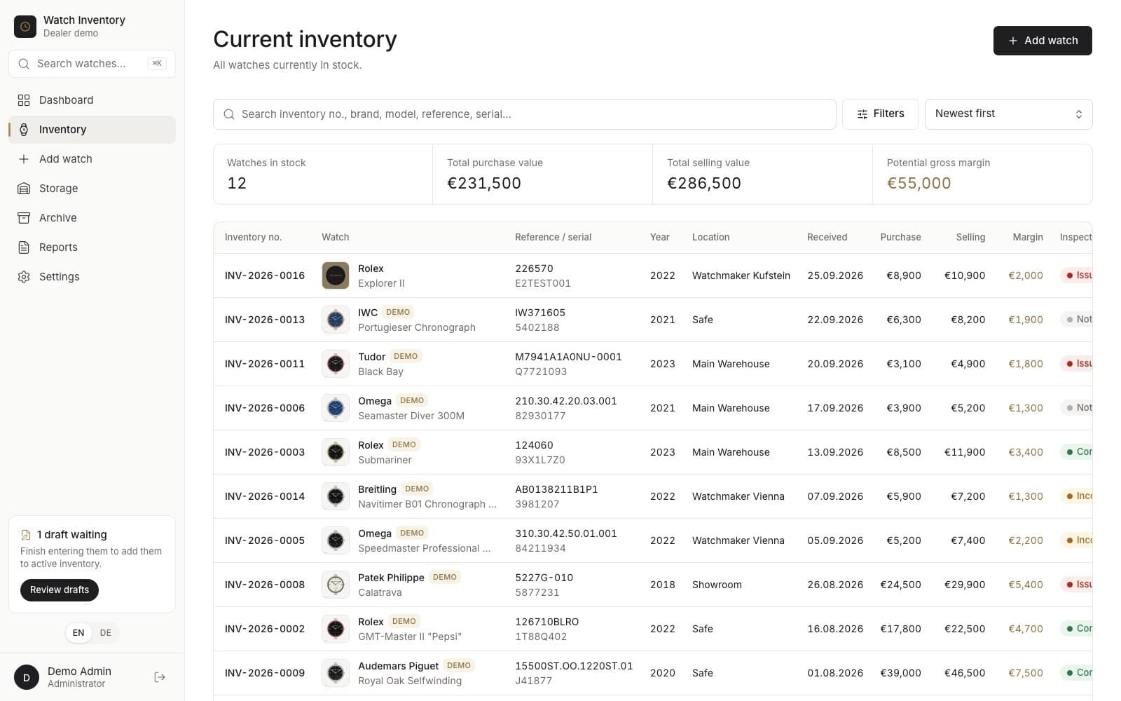Click reference 5227G-010 in Patek row

[x=544, y=578]
